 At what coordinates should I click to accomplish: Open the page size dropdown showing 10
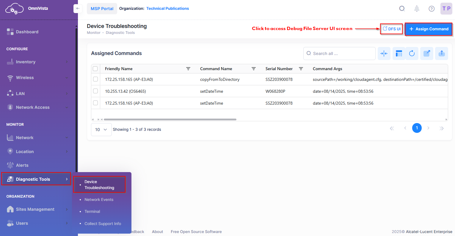101,130
